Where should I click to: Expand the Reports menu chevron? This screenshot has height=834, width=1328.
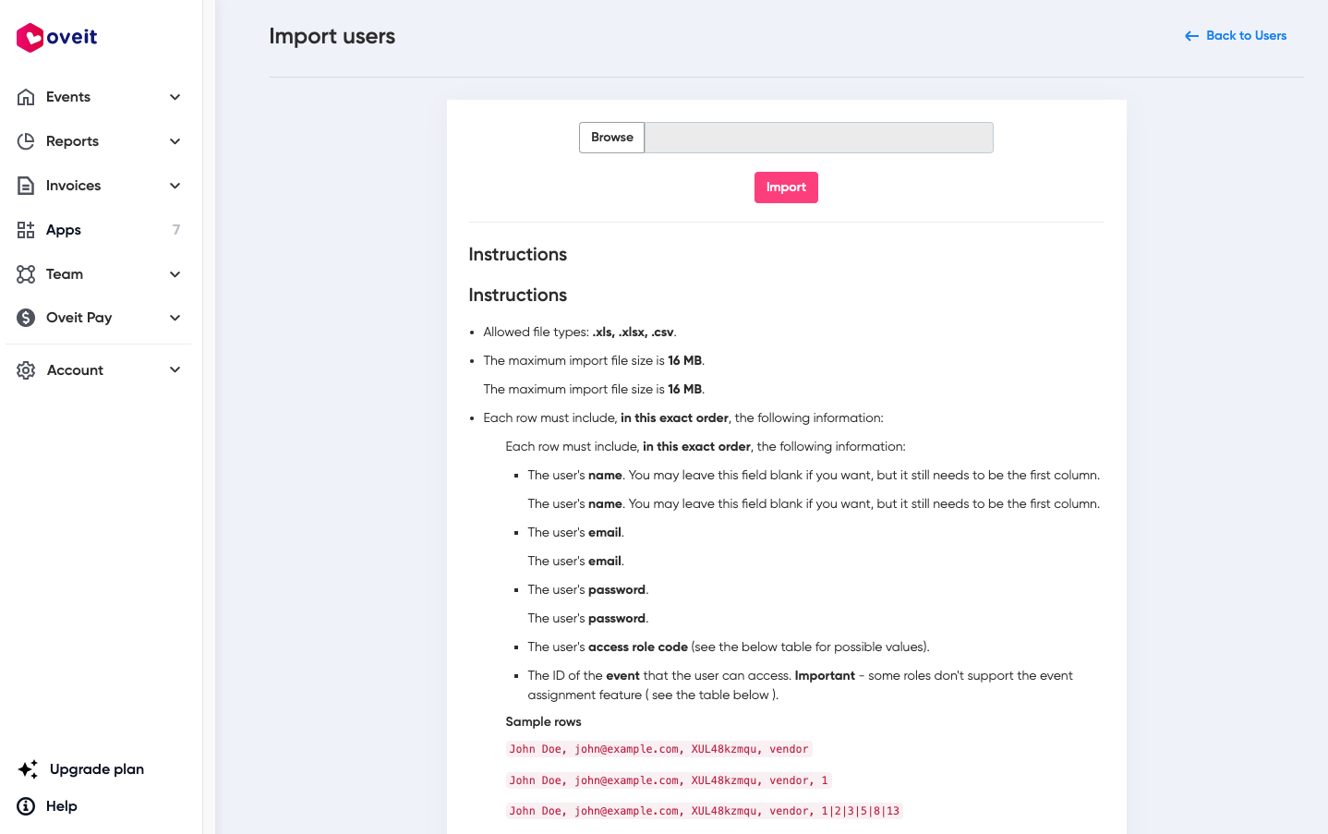[x=175, y=141]
